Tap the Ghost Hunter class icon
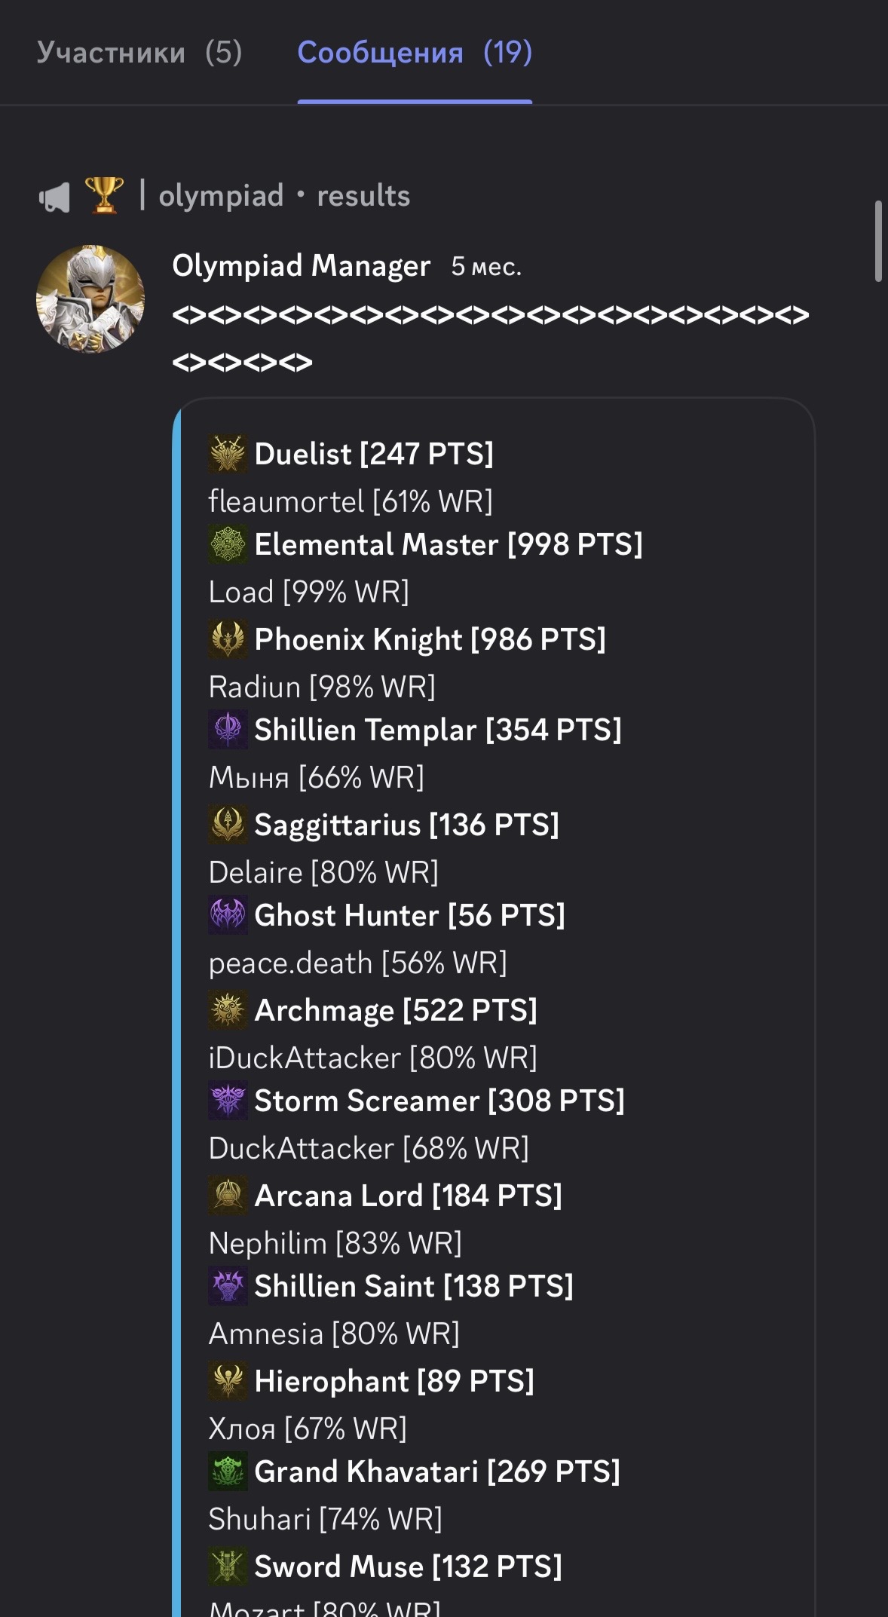 (x=228, y=914)
